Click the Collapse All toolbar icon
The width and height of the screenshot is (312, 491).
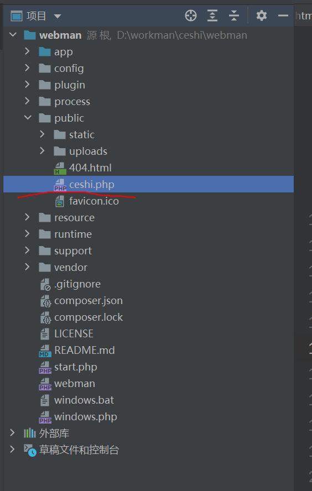(234, 15)
